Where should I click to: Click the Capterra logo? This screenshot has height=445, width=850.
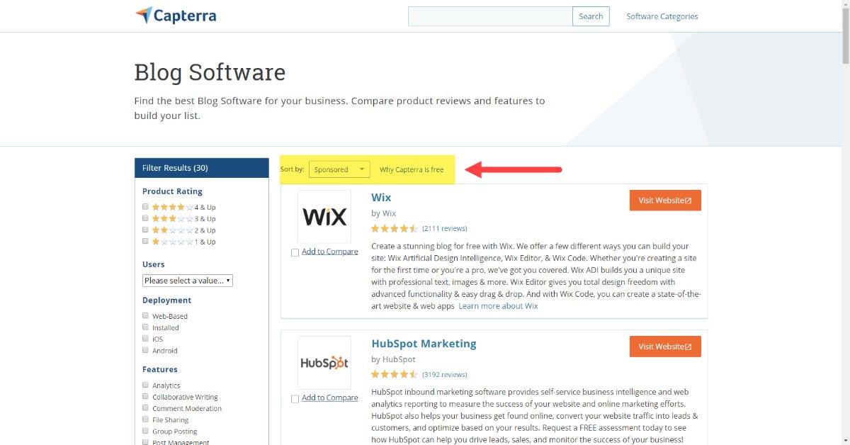pos(175,16)
